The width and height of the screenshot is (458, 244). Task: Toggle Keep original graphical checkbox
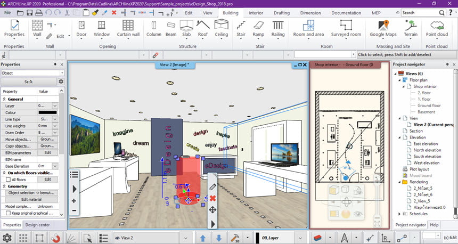pos(8,213)
